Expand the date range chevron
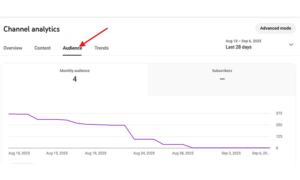Image resolution: width=300 pixels, height=180 pixels. point(291,44)
